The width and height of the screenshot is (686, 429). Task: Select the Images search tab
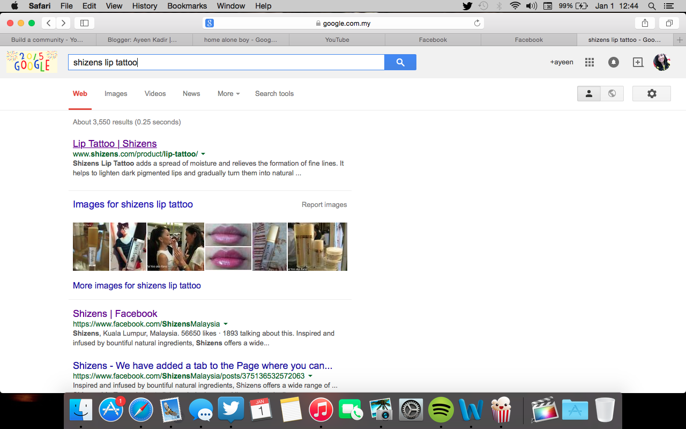[x=116, y=93]
